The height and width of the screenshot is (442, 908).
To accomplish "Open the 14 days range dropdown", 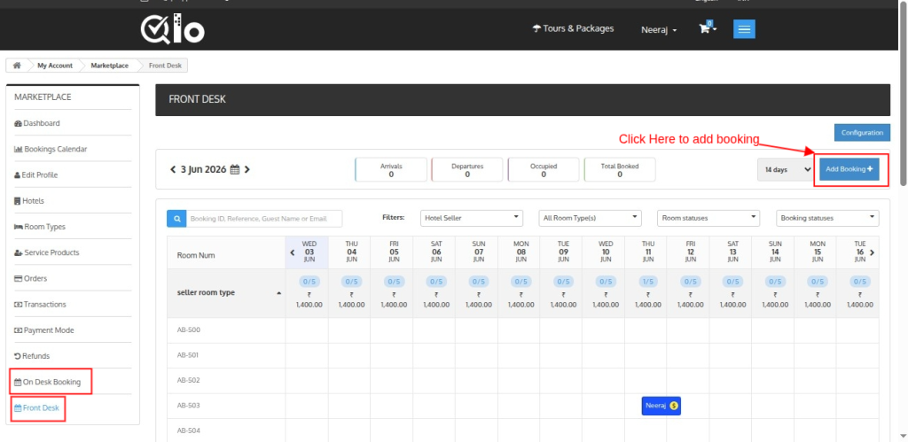I will coord(787,169).
